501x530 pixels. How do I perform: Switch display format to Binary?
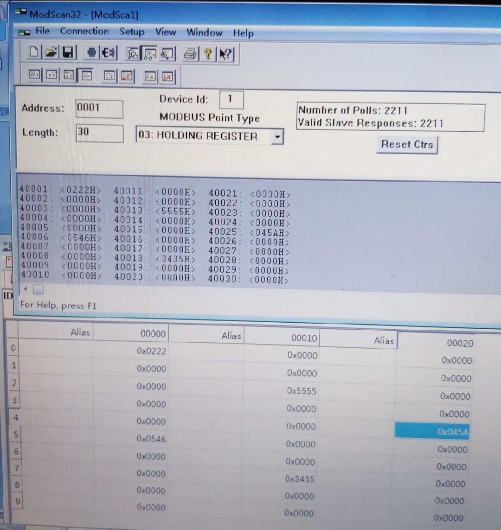pyautogui.click(x=34, y=74)
